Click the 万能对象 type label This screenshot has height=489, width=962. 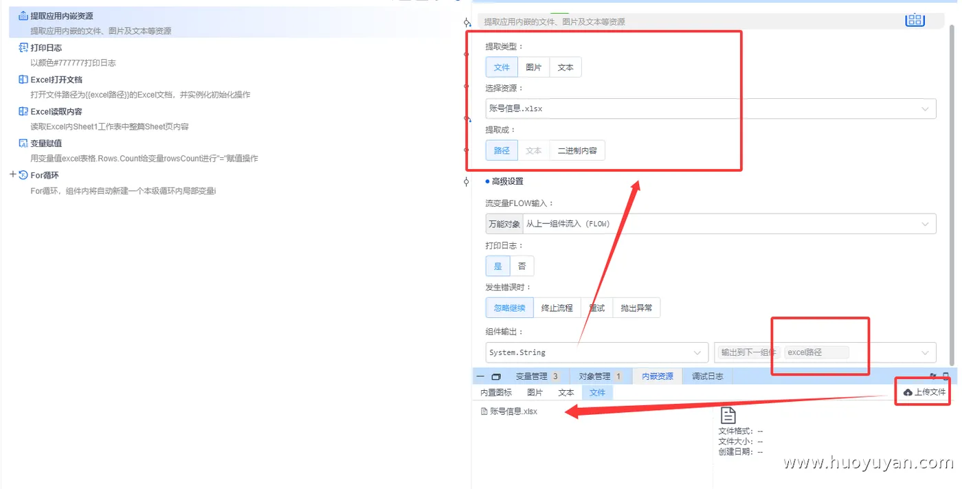click(x=504, y=224)
